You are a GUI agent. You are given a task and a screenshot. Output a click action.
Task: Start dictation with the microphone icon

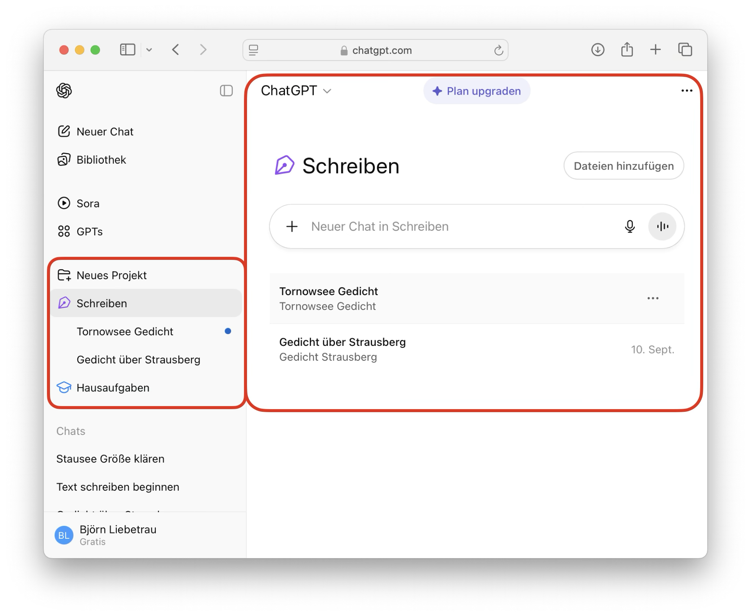(x=630, y=227)
